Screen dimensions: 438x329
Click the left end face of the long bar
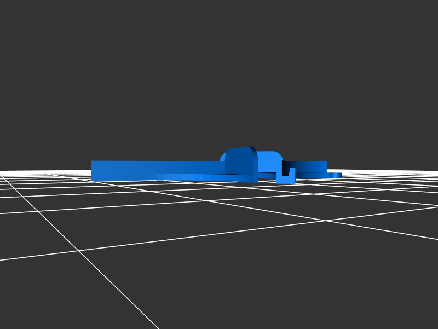(92, 171)
